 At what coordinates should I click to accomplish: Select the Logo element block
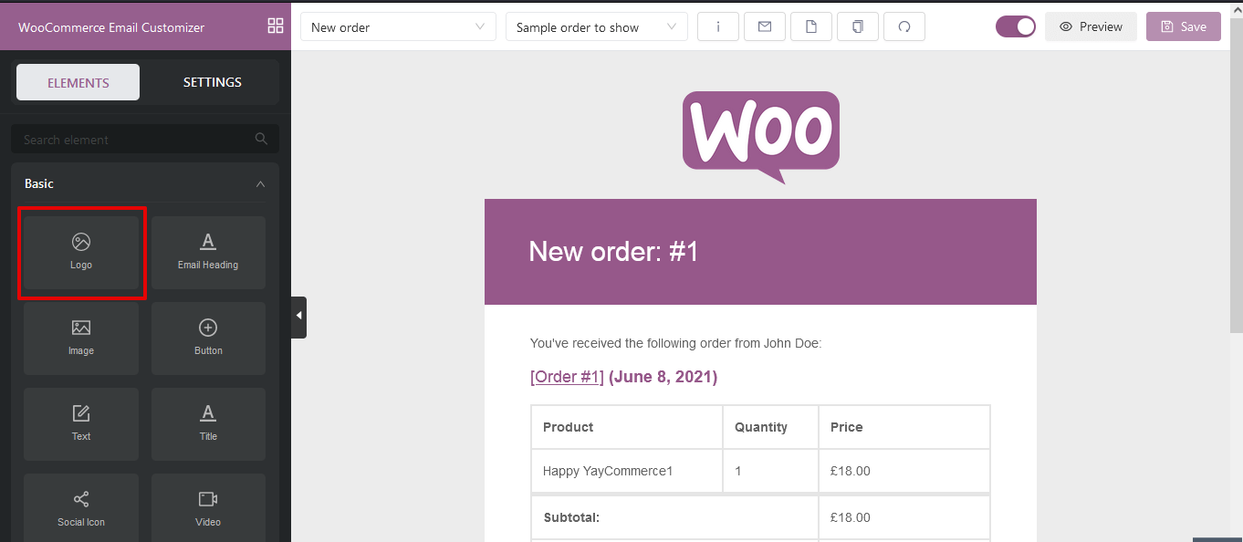pos(81,252)
